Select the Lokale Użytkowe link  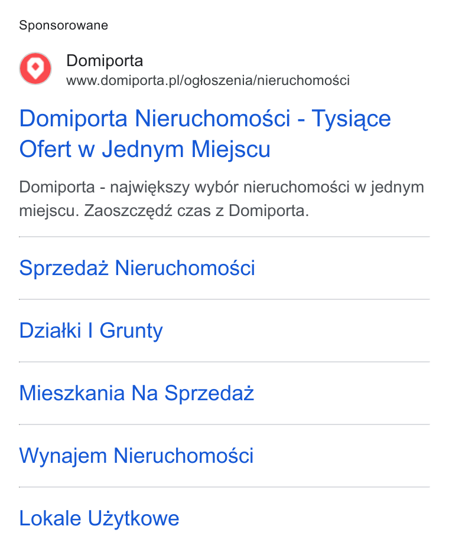pyautogui.click(x=99, y=518)
